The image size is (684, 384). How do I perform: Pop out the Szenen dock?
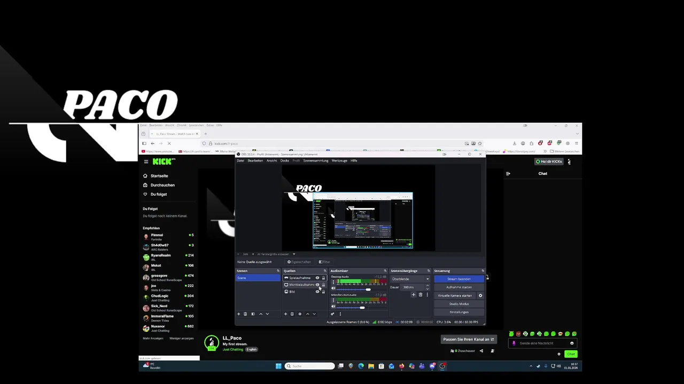(278, 271)
